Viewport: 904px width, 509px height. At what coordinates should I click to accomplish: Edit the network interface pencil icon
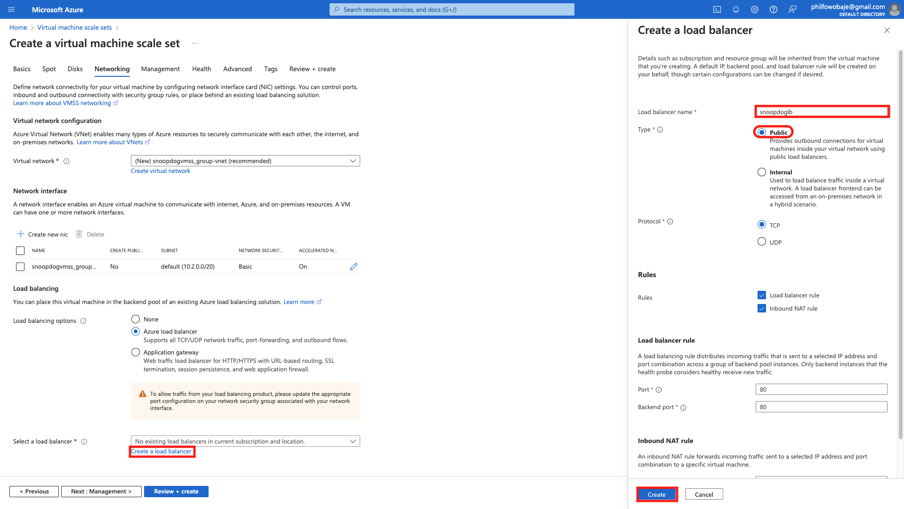pyautogui.click(x=353, y=267)
